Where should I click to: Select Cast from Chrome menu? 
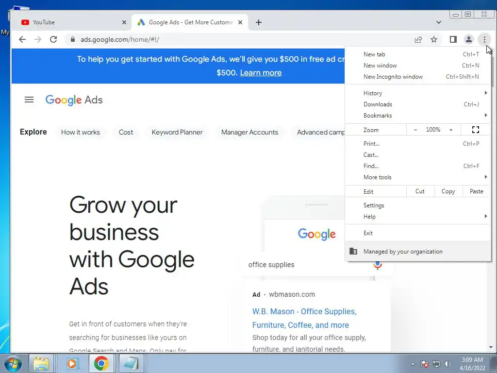(x=418, y=155)
